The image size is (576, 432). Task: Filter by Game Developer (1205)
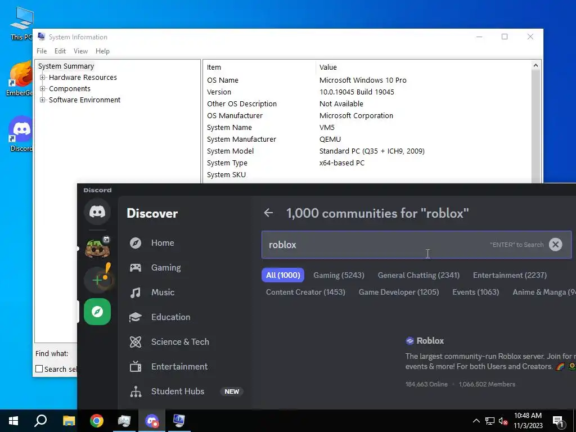coord(399,292)
